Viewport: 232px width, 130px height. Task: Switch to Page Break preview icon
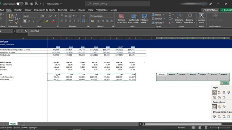pyautogui.click(x=206, y=127)
